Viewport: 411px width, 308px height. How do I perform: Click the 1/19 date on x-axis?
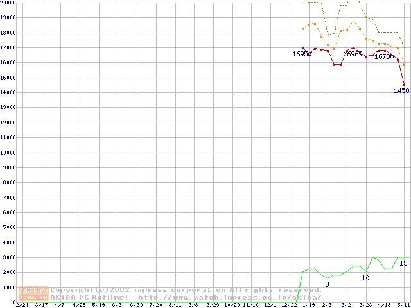coord(308,305)
